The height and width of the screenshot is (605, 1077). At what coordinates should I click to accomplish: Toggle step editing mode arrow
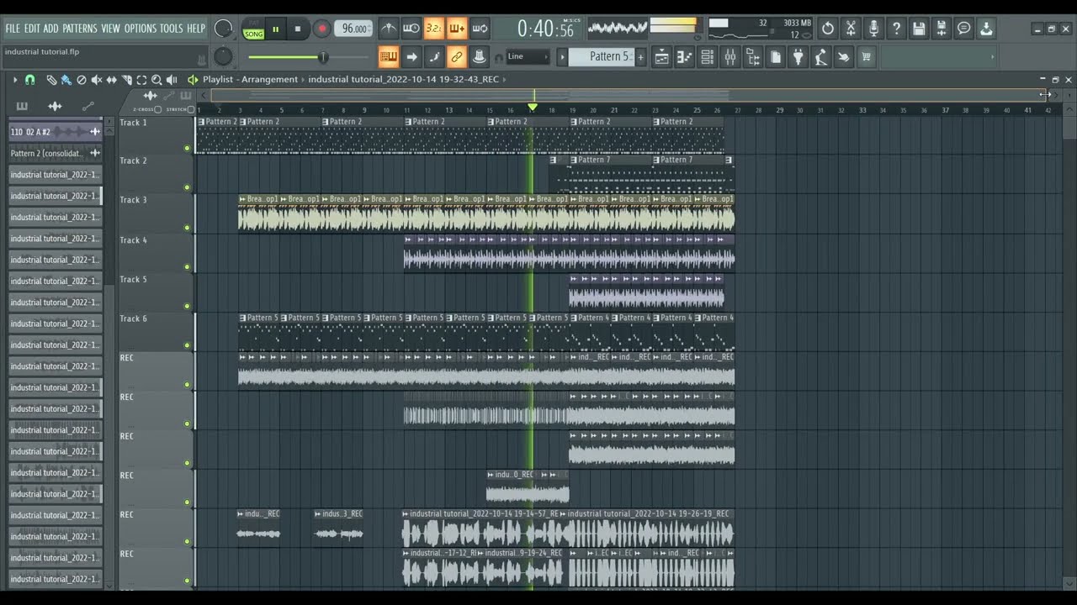[411, 57]
